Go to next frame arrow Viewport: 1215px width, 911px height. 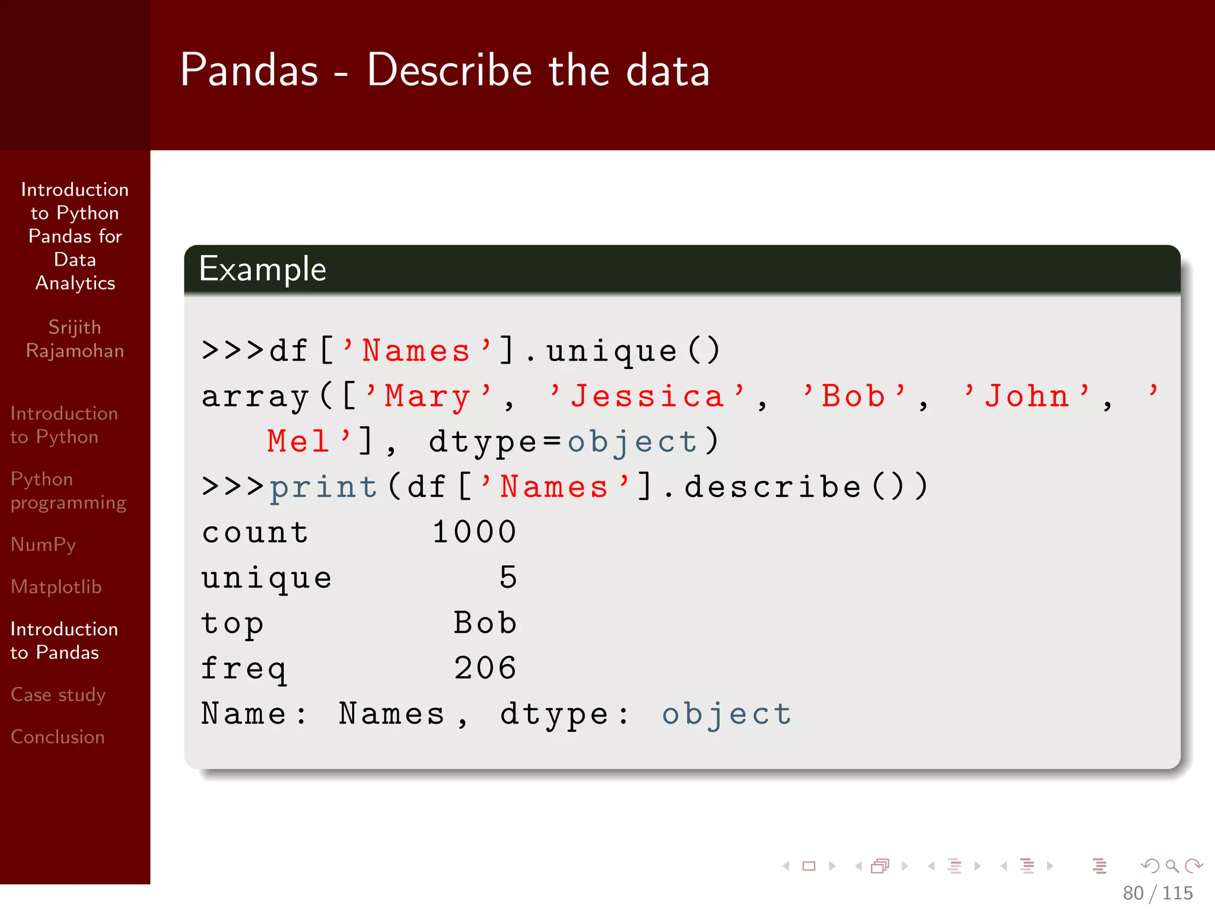tap(905, 867)
